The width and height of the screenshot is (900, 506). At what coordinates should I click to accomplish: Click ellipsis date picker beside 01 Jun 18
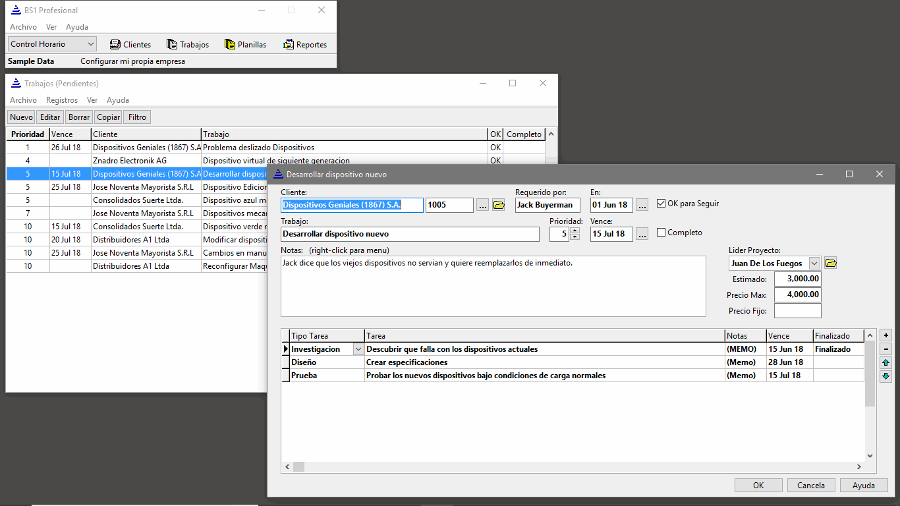642,205
